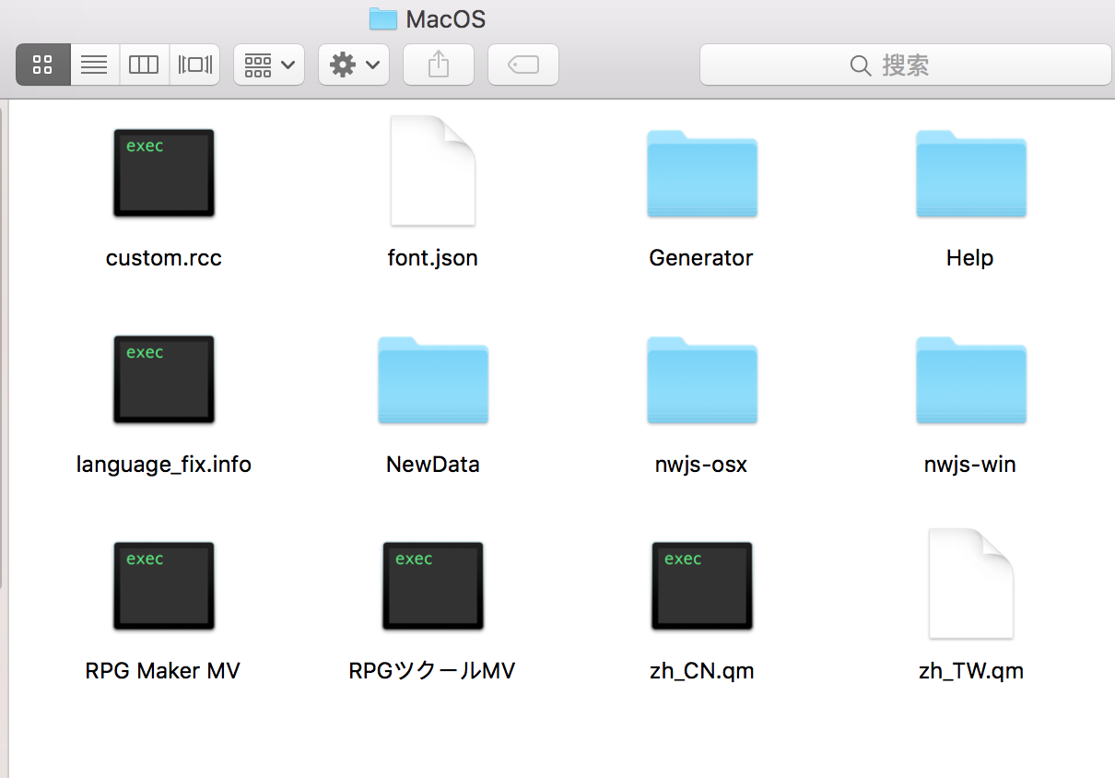Click the "NewData" folder name
This screenshot has width=1115, height=778.
click(433, 465)
